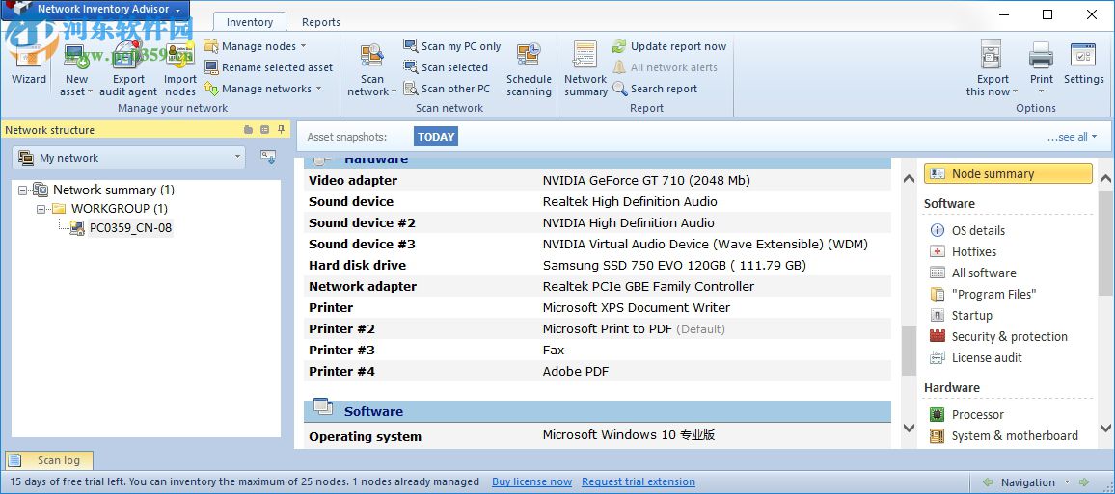This screenshot has width=1115, height=494.
Task: Show Hotfixes list
Action: pyautogui.click(x=965, y=252)
